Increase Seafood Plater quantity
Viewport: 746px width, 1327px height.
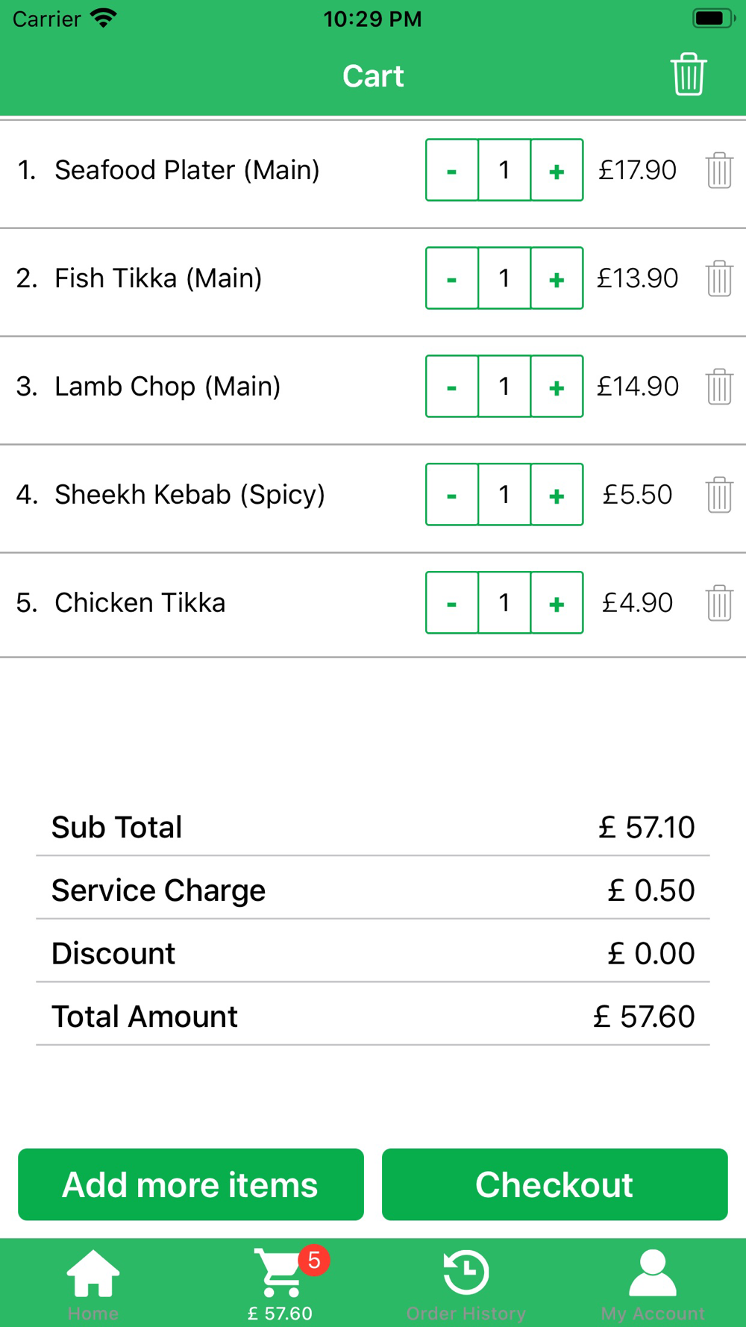[x=557, y=170]
